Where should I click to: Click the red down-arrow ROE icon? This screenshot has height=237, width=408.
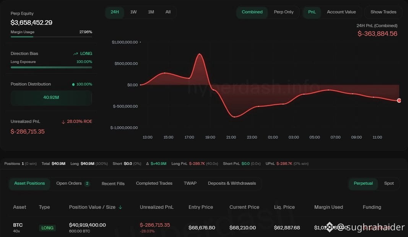(63, 122)
